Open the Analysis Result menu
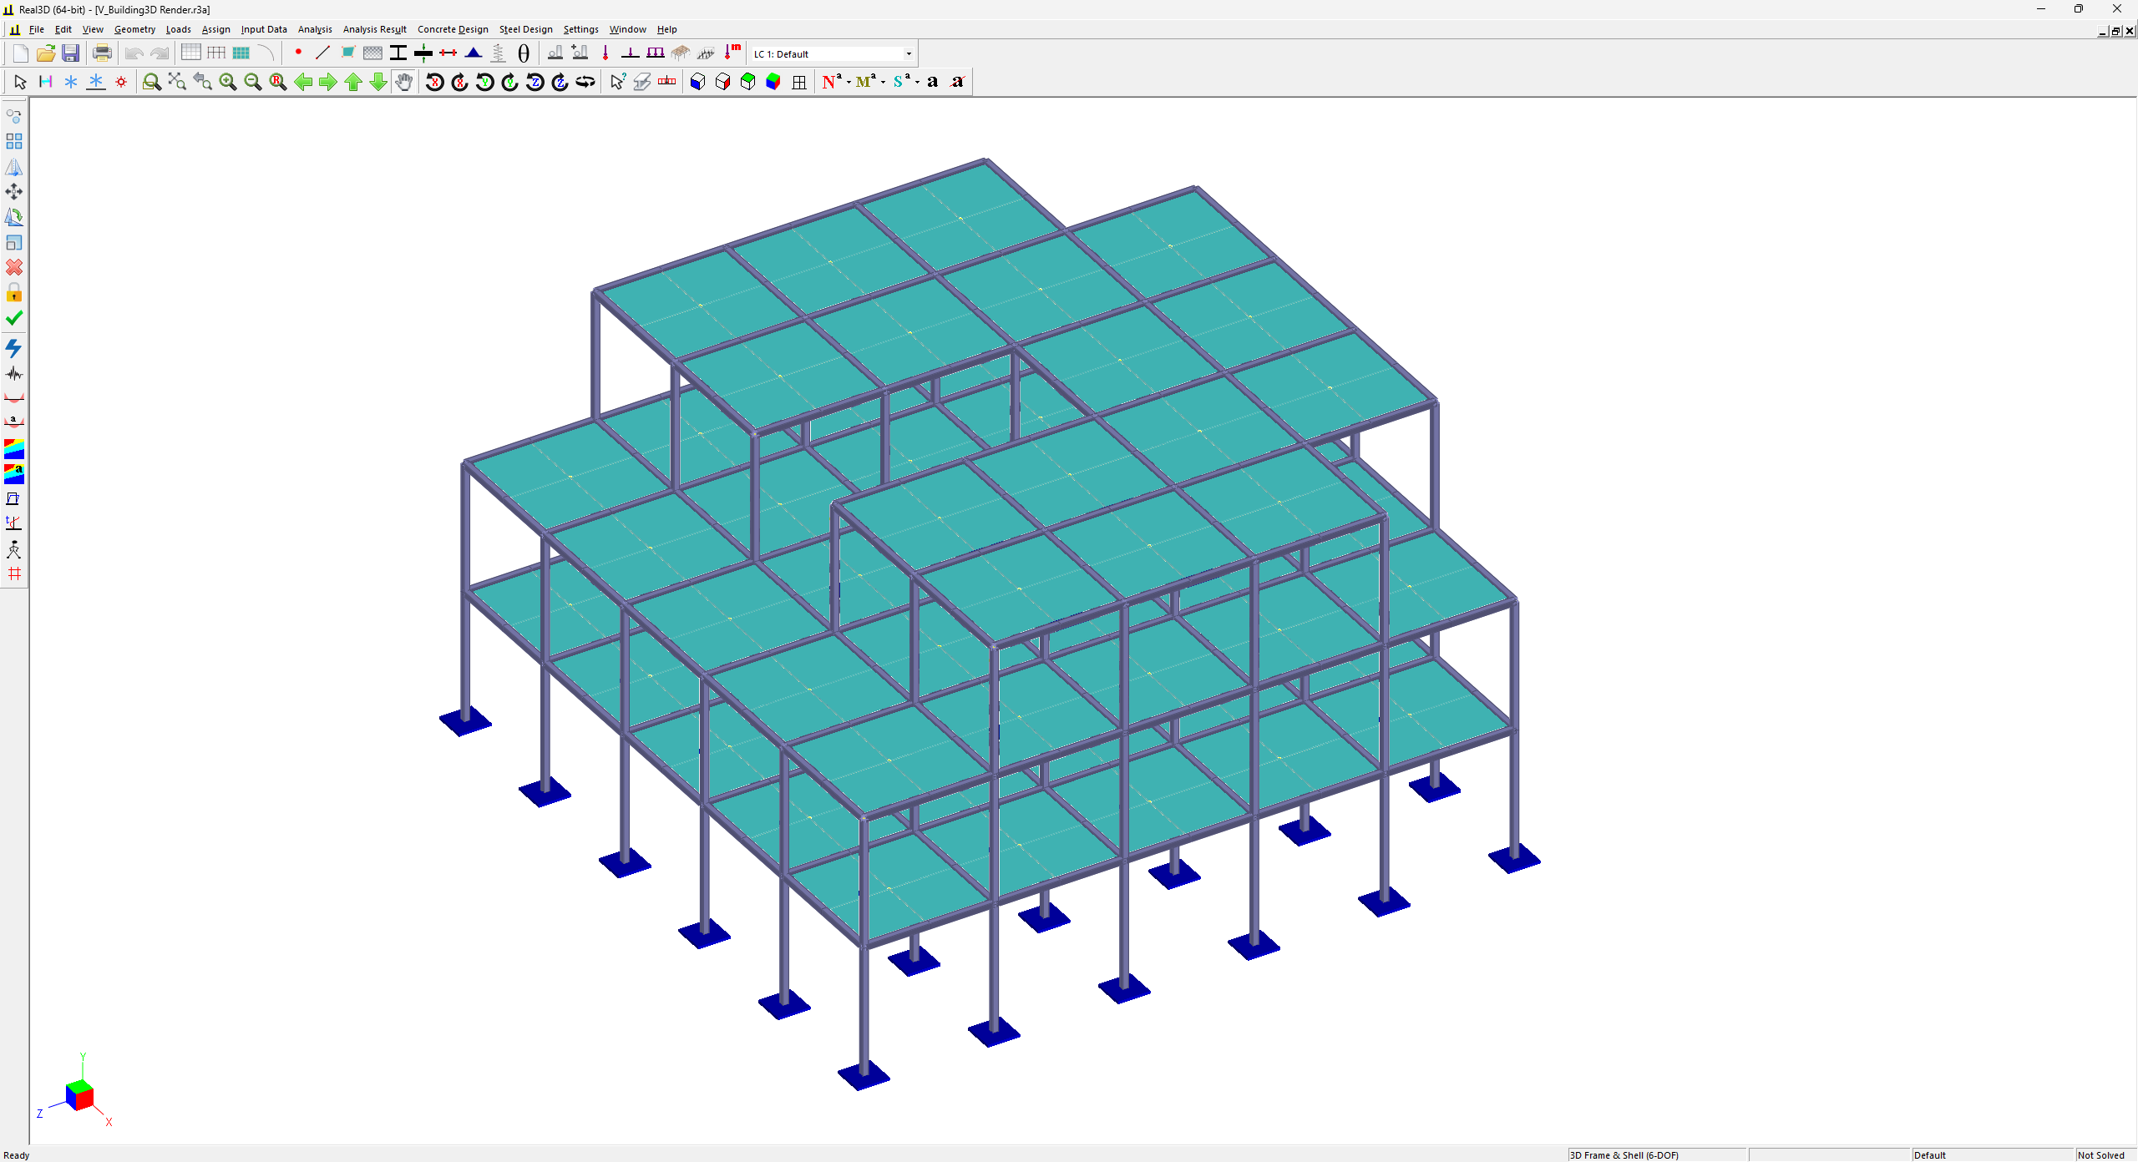The height and width of the screenshot is (1162, 2138). [374, 29]
